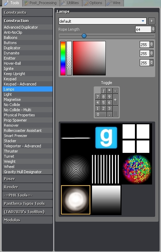
Task: Select the concentric rings lamp texture
Action: point(76,169)
